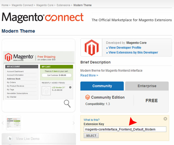Screen dimensions: 174x145
Task: Click the previous thumbnail arrow
Action: tap(3, 123)
